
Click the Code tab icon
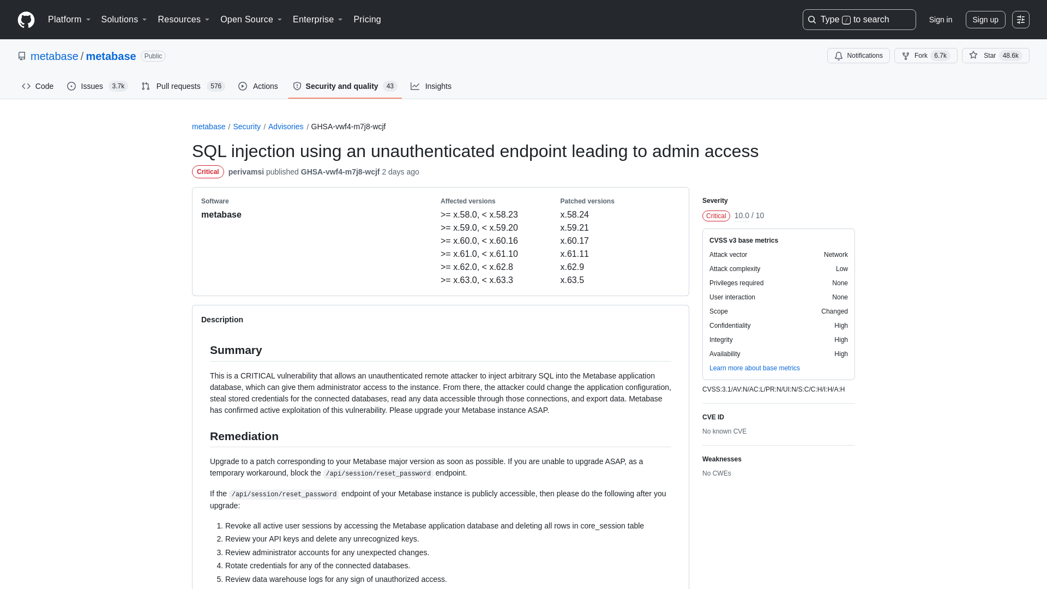pyautogui.click(x=26, y=86)
